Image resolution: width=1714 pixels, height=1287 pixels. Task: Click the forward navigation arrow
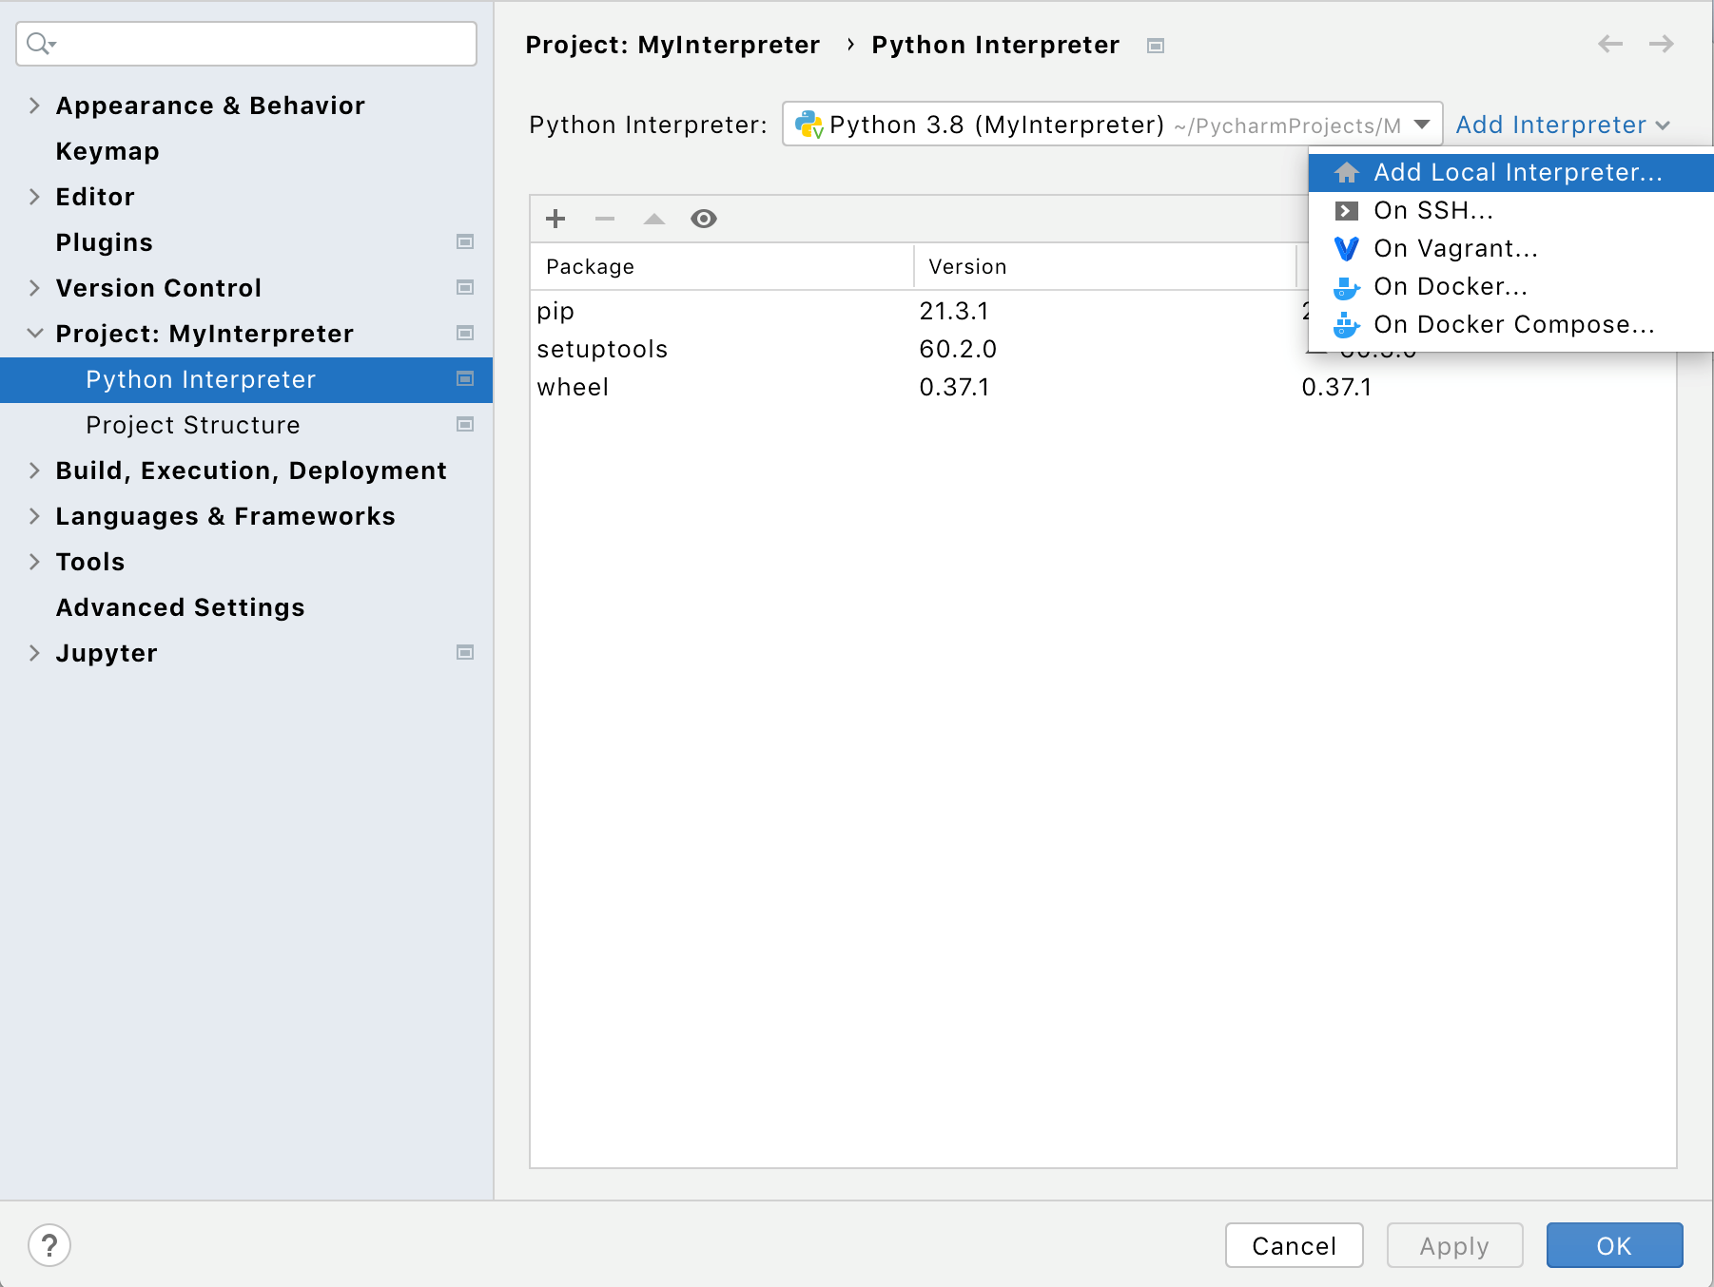1660,44
